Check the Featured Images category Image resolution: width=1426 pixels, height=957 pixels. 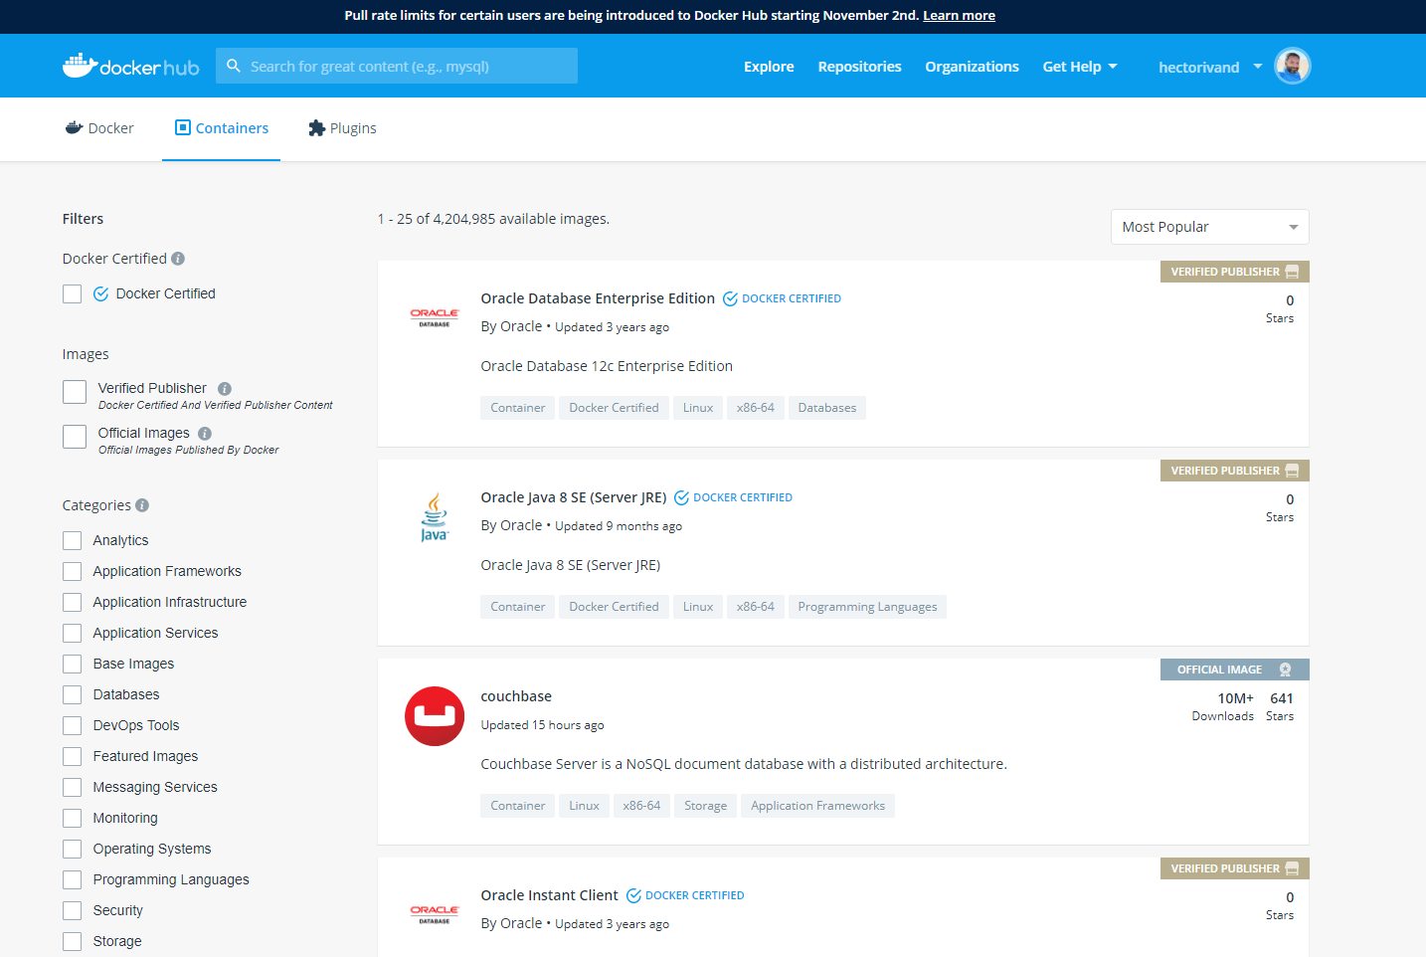(x=72, y=756)
